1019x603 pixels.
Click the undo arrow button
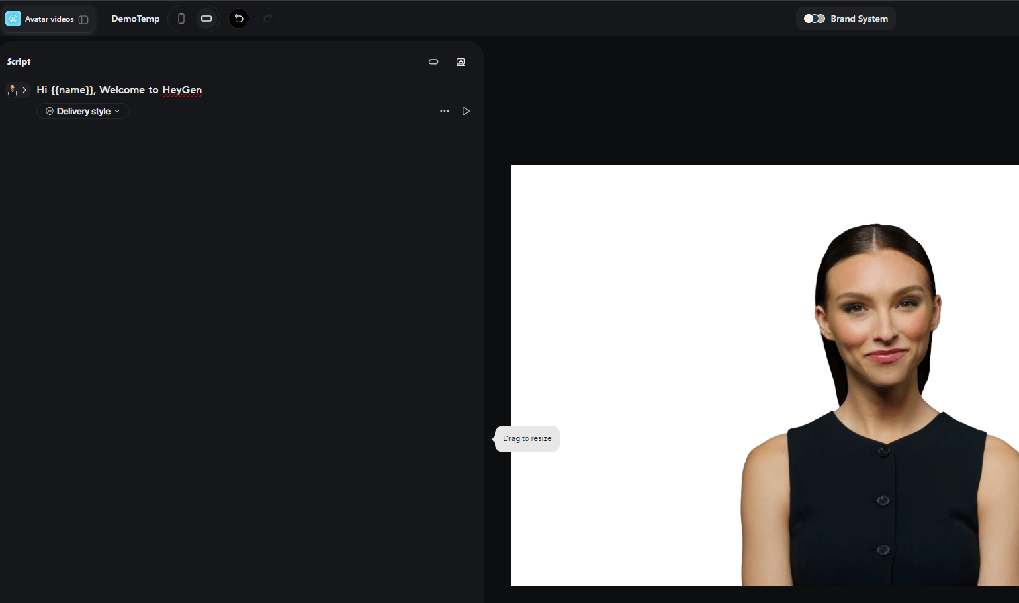(239, 19)
